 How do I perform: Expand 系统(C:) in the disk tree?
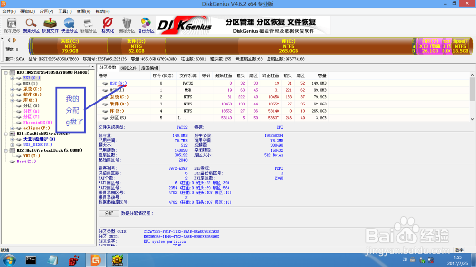(x=12, y=89)
